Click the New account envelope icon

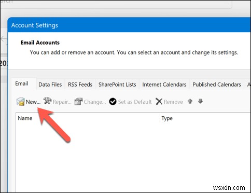20,102
